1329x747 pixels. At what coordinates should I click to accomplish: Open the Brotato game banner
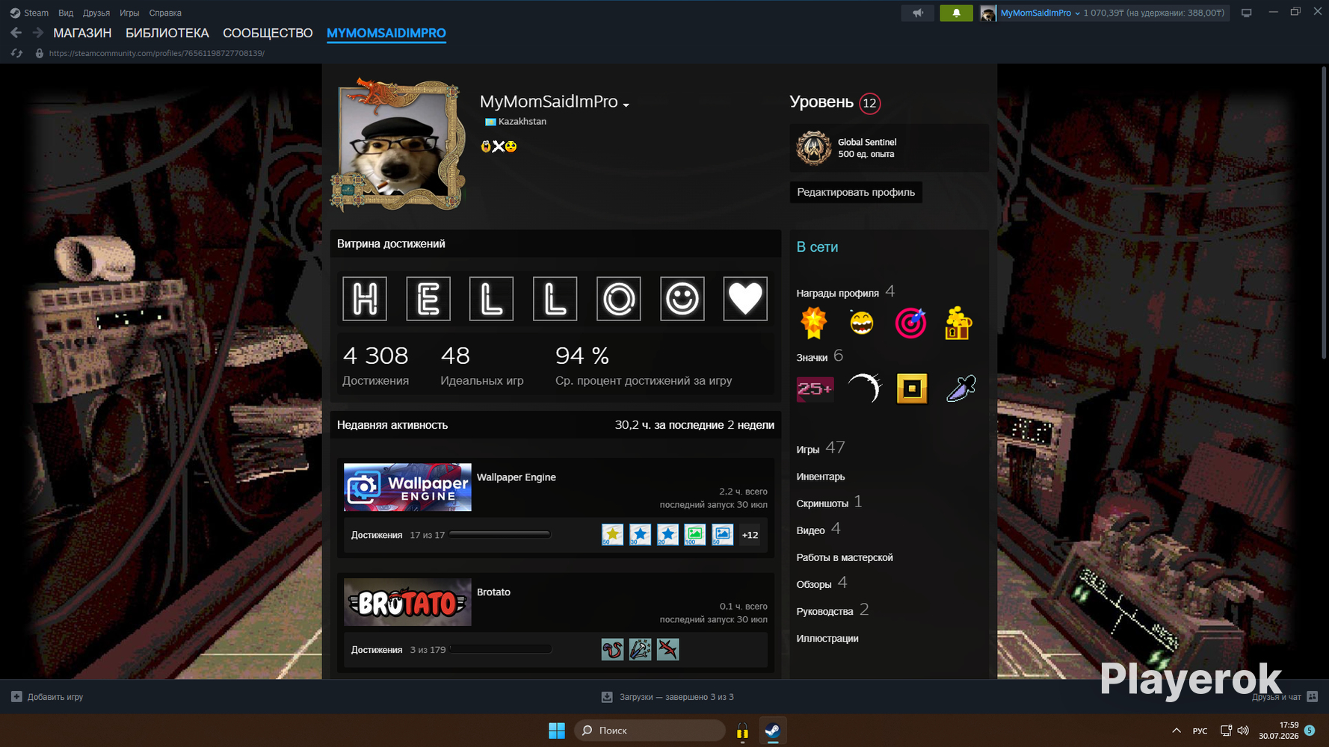pyautogui.click(x=407, y=602)
